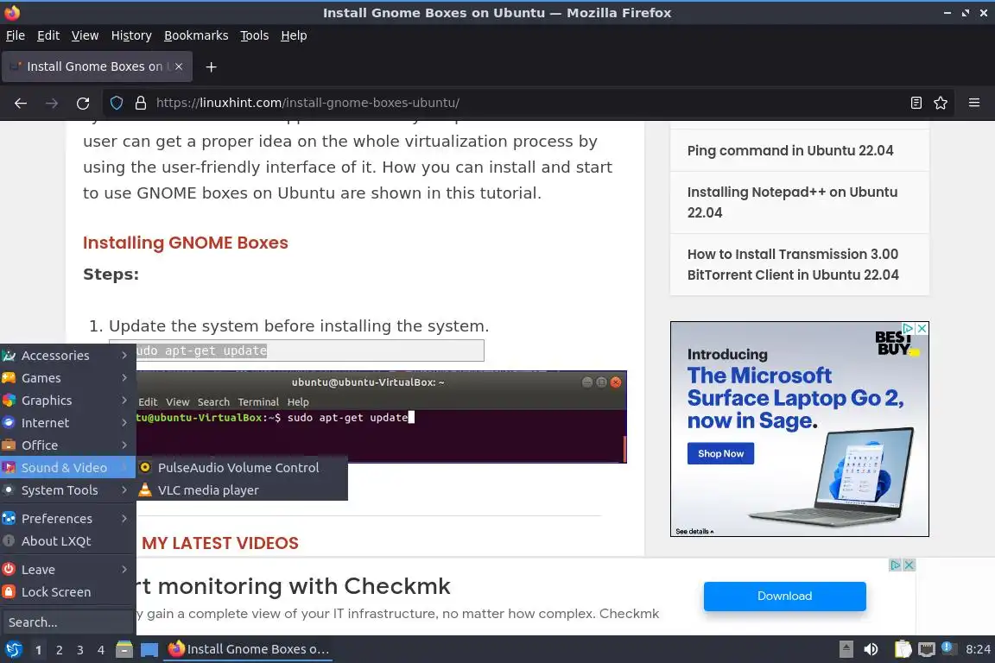Toggle reader view for this page
Viewport: 995px width, 663px height.
[916, 103]
